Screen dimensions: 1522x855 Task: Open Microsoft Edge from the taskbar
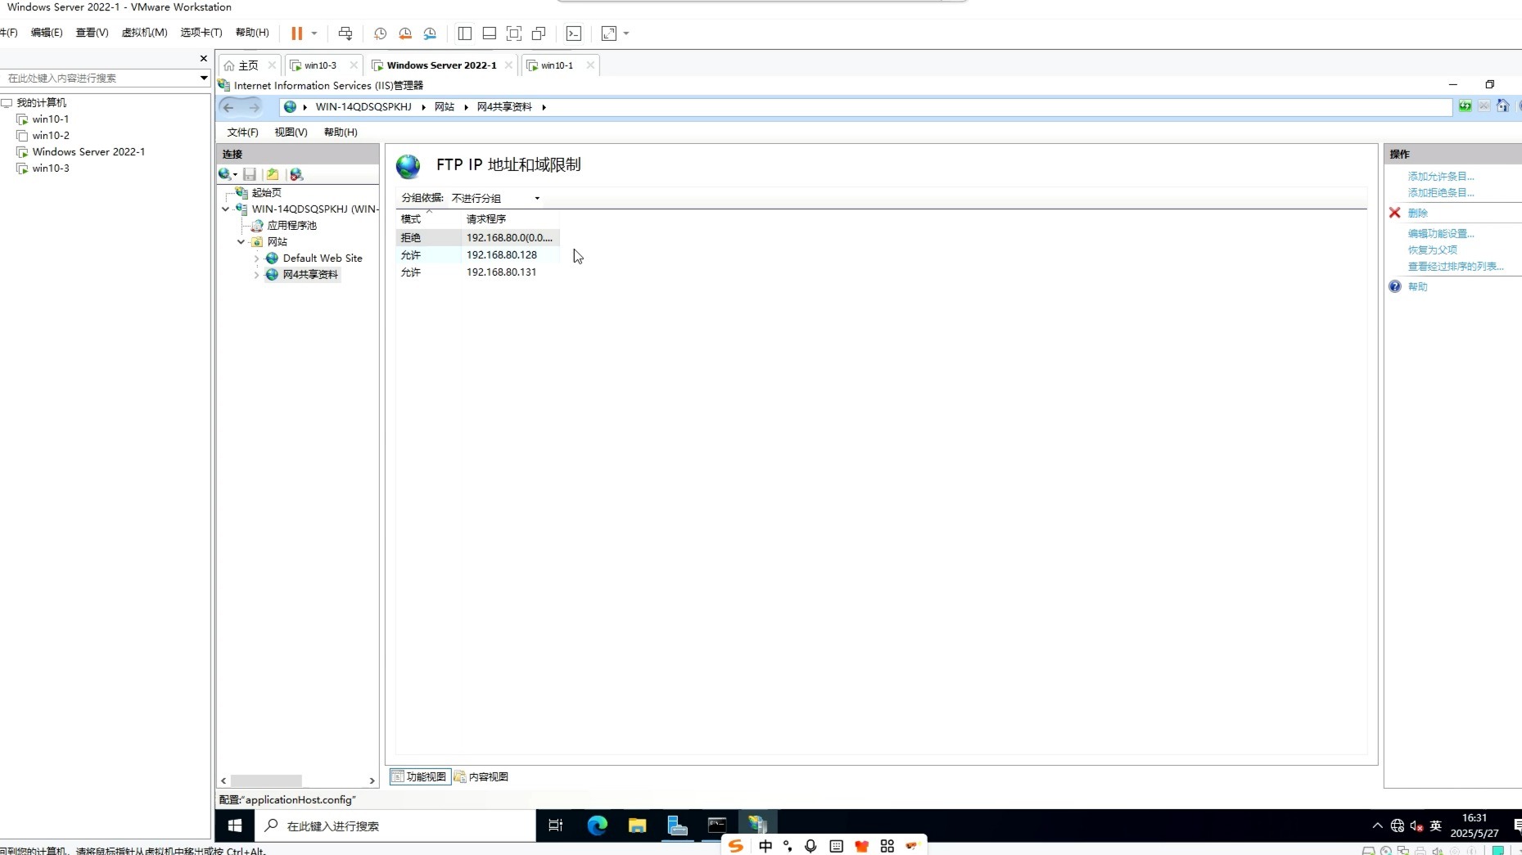(x=597, y=826)
